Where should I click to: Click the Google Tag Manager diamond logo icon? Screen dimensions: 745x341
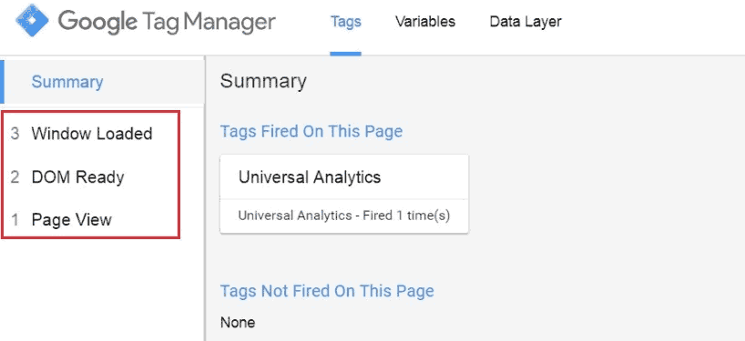pos(32,20)
